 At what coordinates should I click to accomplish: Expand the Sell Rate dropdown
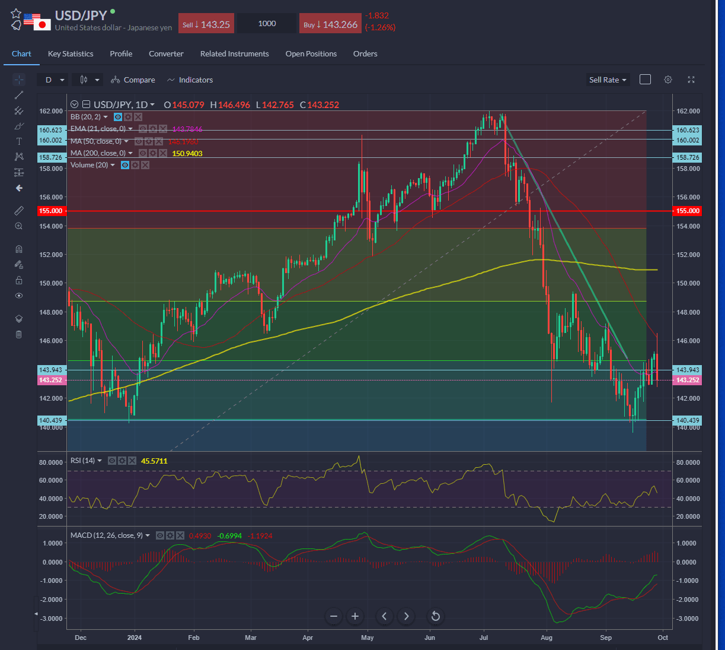608,80
